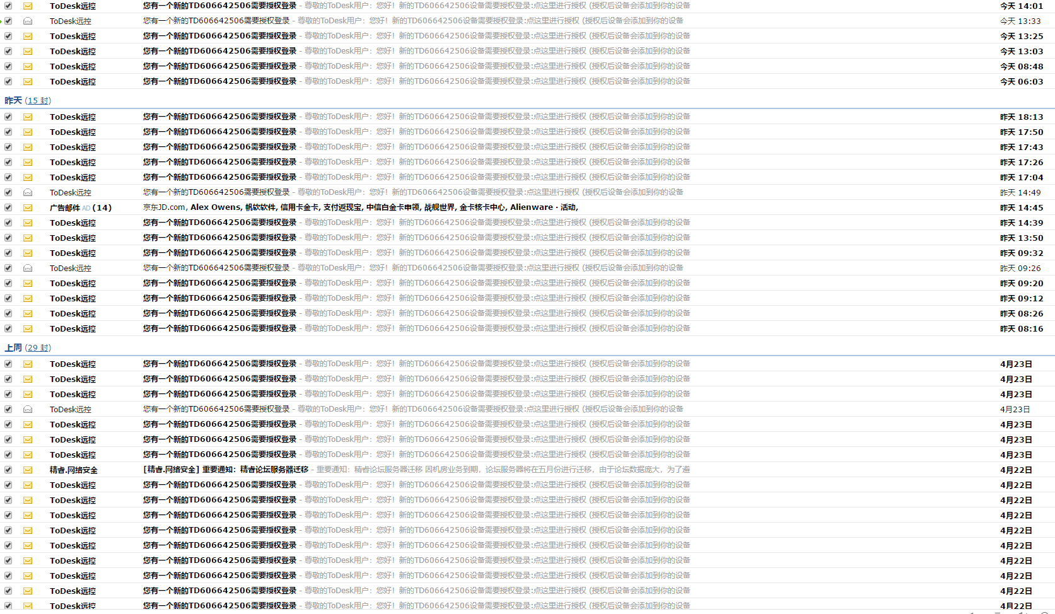Viewport: 1055px width, 614px height.
Task: Click the envelope icon of the 昨天 08:26 email
Action: [28, 313]
